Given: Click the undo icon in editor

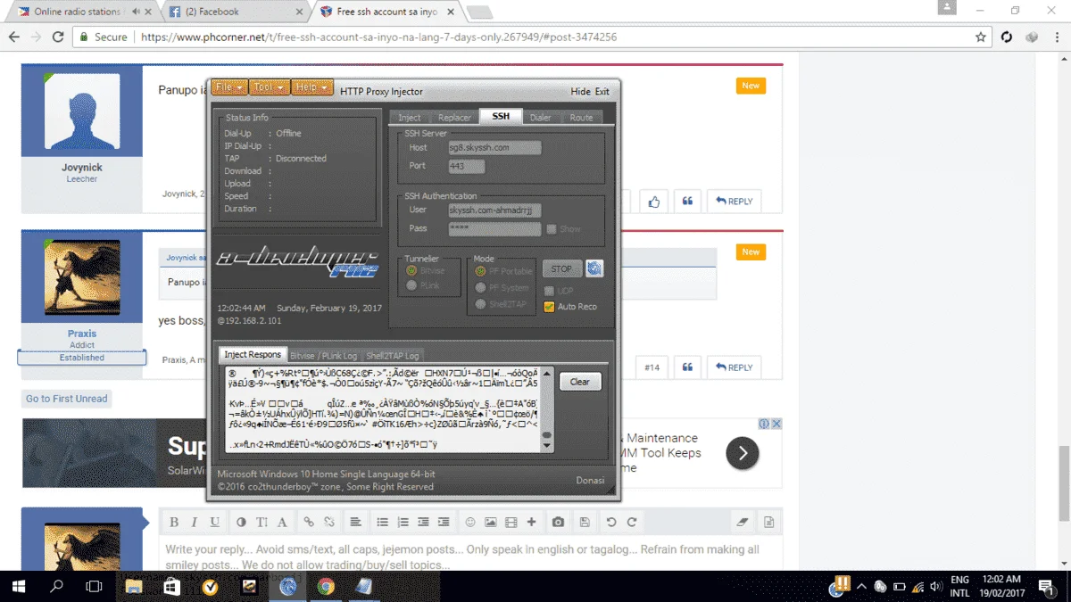Looking at the screenshot, I should (611, 522).
